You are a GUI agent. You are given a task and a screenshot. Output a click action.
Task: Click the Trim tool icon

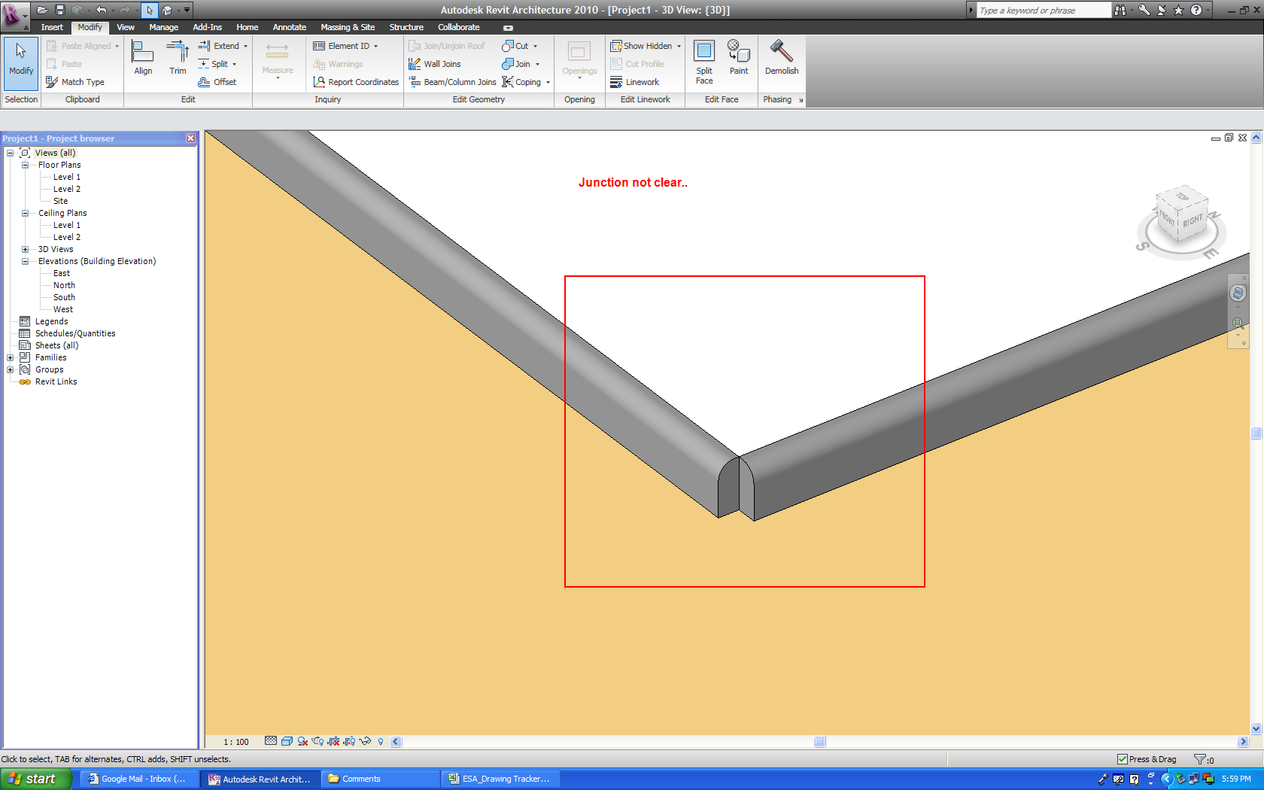click(178, 58)
